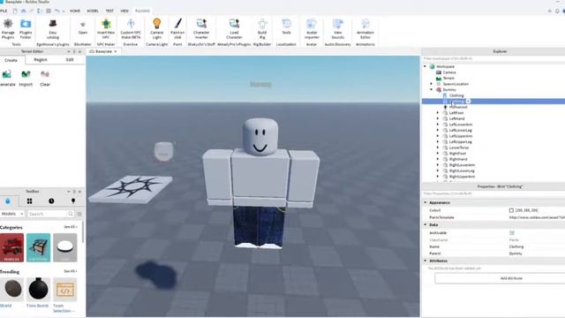Select Terrain in the Explorer
This screenshot has height=318, width=565.
(x=448, y=78)
